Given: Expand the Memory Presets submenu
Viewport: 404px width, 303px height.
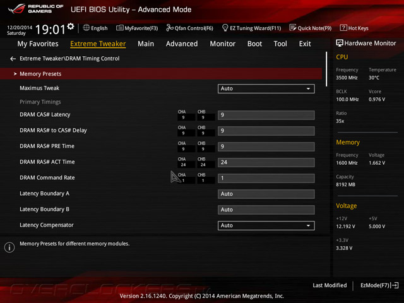Looking at the screenshot, I should tap(161, 74).
